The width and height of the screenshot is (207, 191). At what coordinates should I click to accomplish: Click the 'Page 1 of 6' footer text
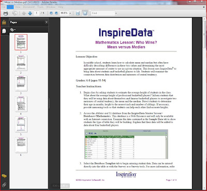point(171,180)
